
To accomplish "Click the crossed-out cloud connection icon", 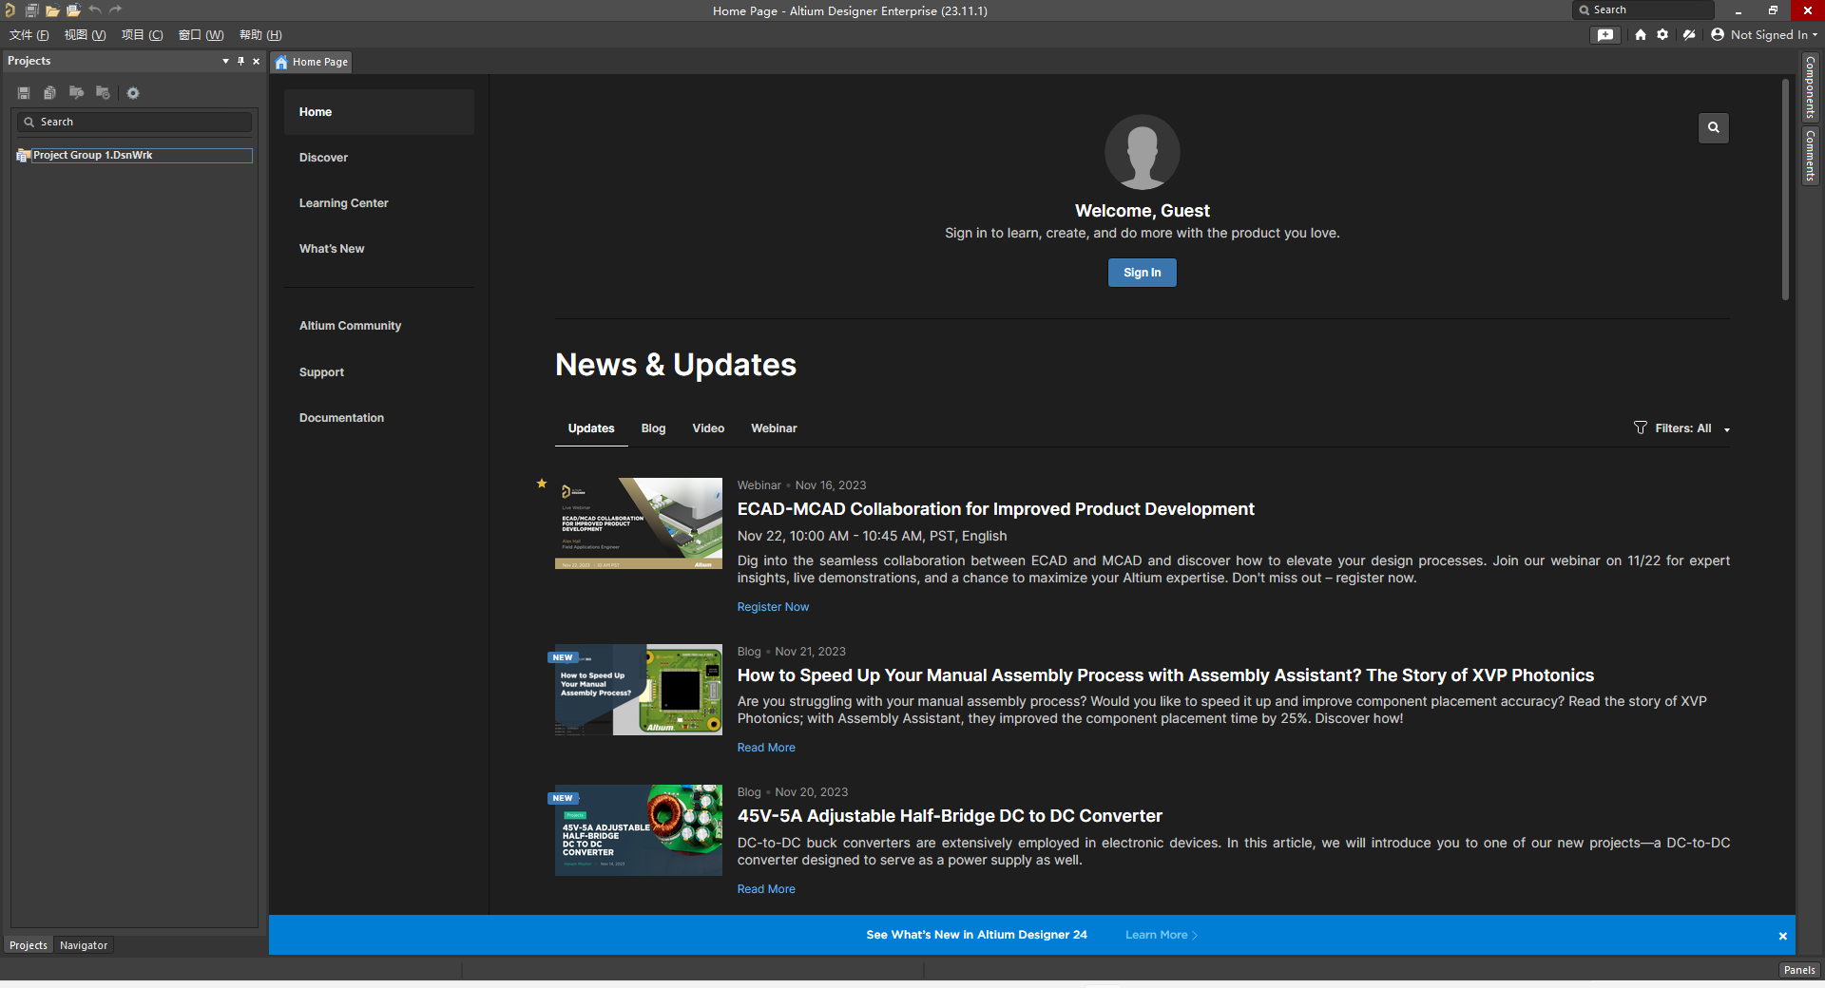I will (x=1689, y=35).
